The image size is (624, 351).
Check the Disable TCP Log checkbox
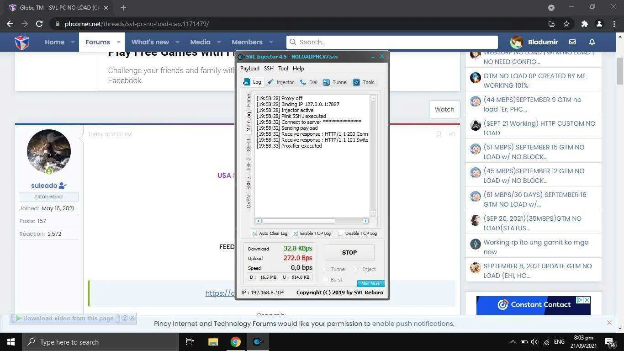tap(340, 233)
